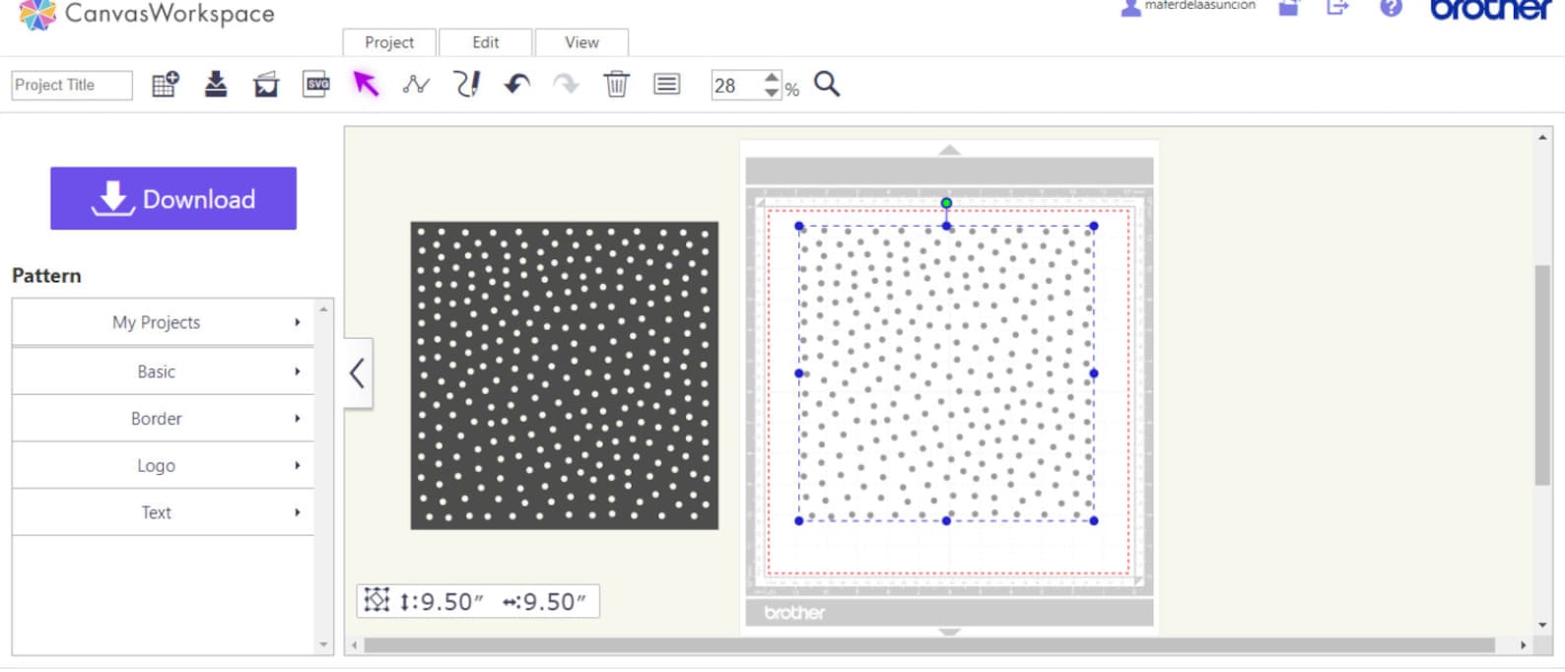The width and height of the screenshot is (1565, 672).
Task: Click the dotted pattern on the mat
Action: point(946,373)
